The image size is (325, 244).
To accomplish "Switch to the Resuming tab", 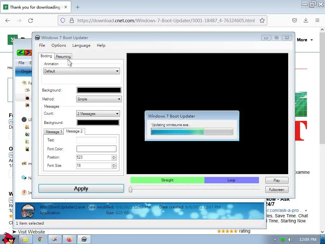I will point(63,57).
